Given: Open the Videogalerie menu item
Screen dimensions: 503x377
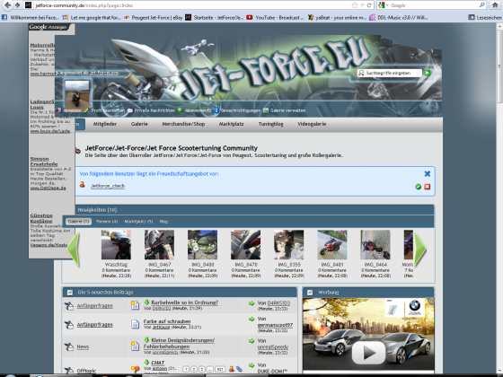Looking at the screenshot, I should click(x=312, y=124).
